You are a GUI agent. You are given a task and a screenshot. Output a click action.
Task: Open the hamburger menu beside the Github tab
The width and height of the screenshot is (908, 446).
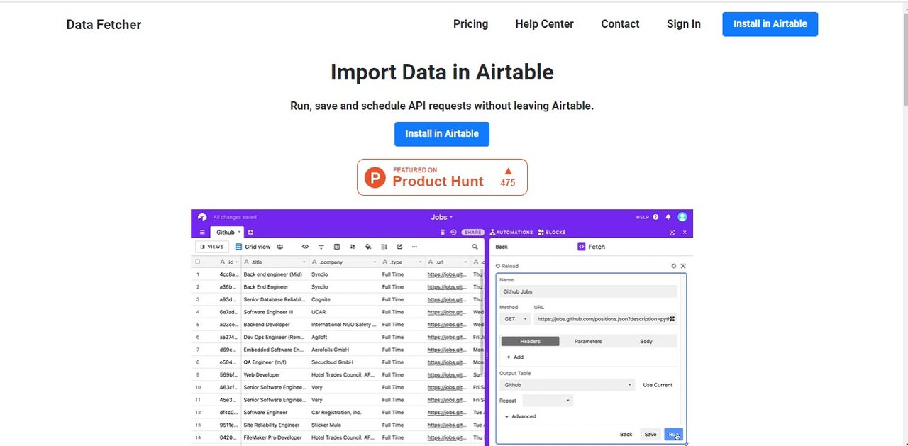pos(202,232)
